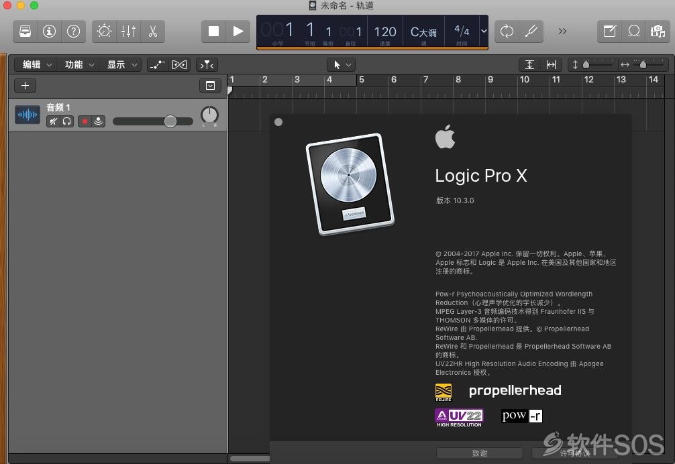Open the Mixer faders button
The width and height of the screenshot is (675, 464).
pos(128,32)
